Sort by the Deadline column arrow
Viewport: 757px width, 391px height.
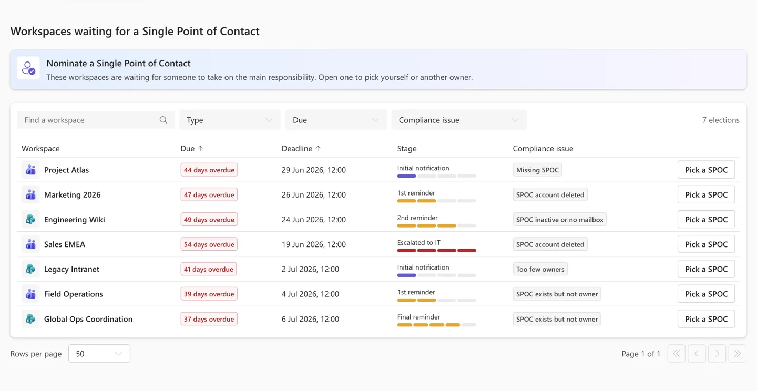[x=318, y=149]
